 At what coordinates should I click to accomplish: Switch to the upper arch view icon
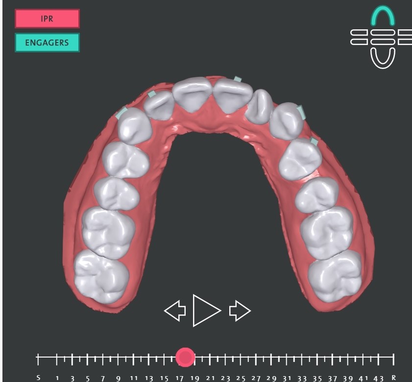[x=383, y=16]
